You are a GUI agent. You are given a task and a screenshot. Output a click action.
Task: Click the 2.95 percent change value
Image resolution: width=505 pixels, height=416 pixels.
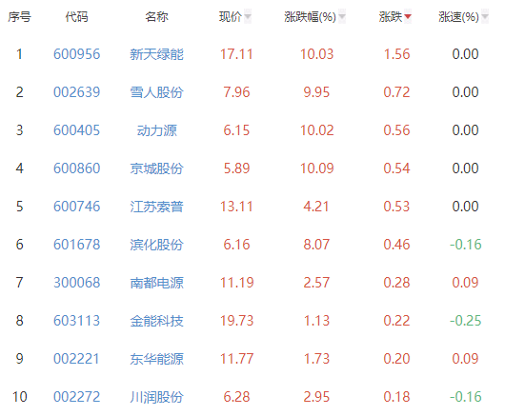[x=316, y=397]
